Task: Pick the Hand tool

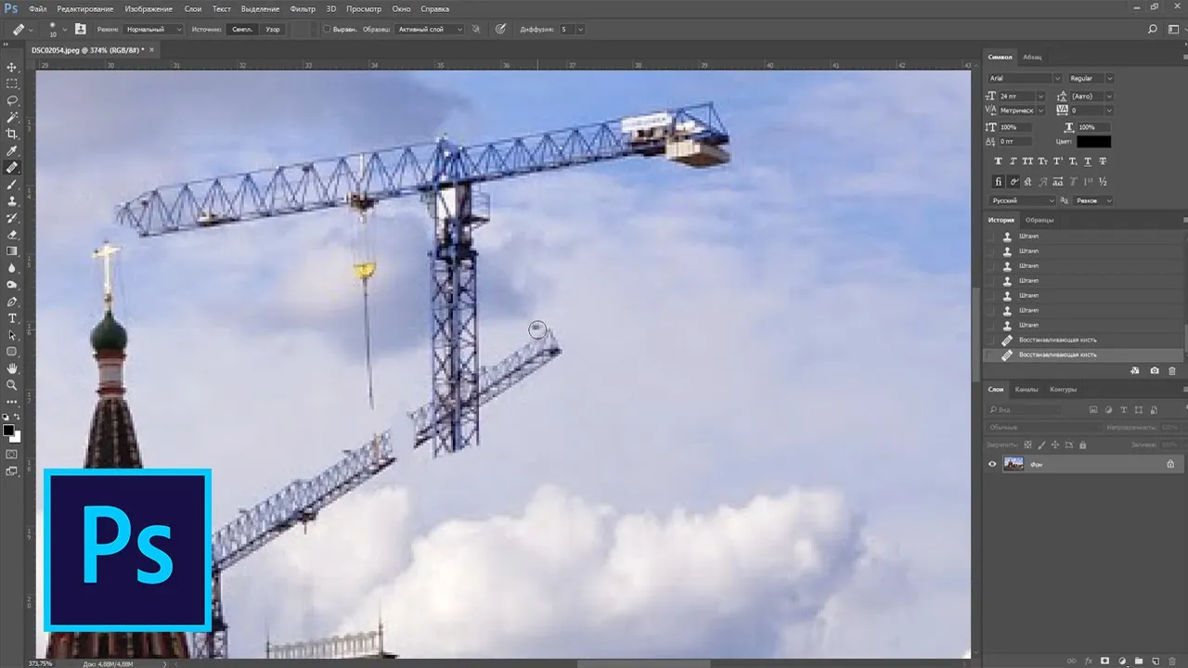Action: pyautogui.click(x=12, y=368)
